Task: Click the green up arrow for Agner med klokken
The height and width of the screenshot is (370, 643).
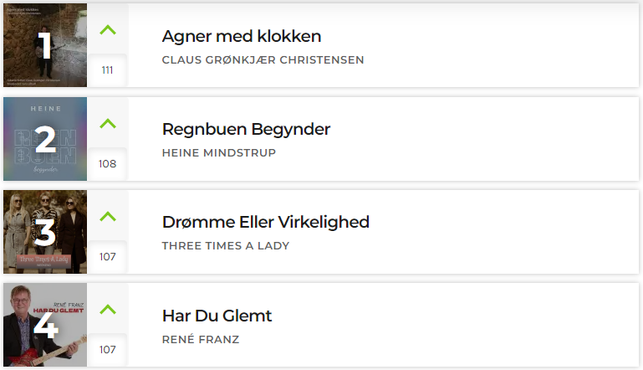Action: coord(108,30)
